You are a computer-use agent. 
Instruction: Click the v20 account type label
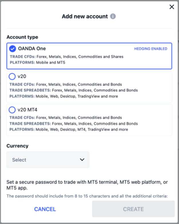(22, 77)
